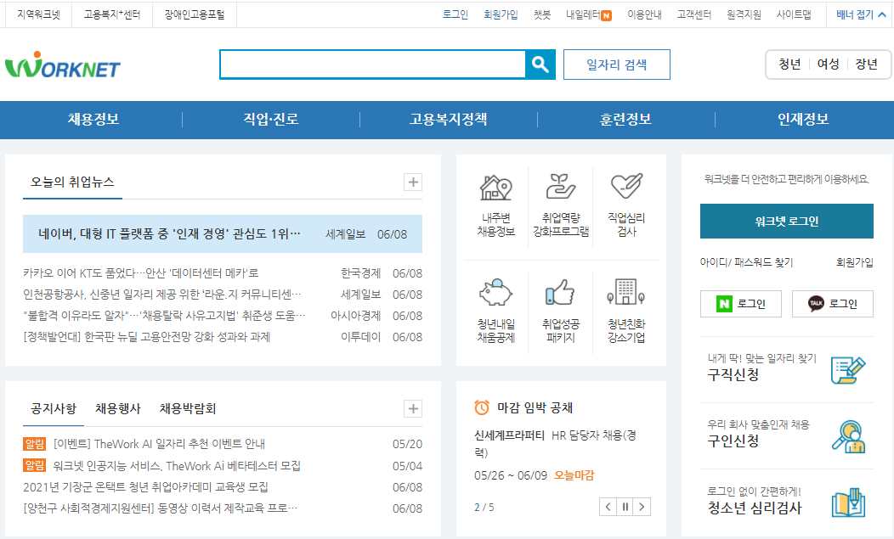Click the blue search magnifier icon
This screenshot has width=894, height=539.
540,64
